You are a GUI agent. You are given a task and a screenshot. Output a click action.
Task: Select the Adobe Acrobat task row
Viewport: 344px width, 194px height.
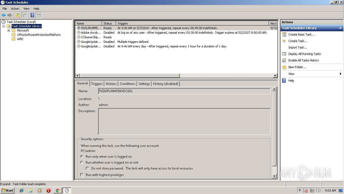tap(176, 33)
